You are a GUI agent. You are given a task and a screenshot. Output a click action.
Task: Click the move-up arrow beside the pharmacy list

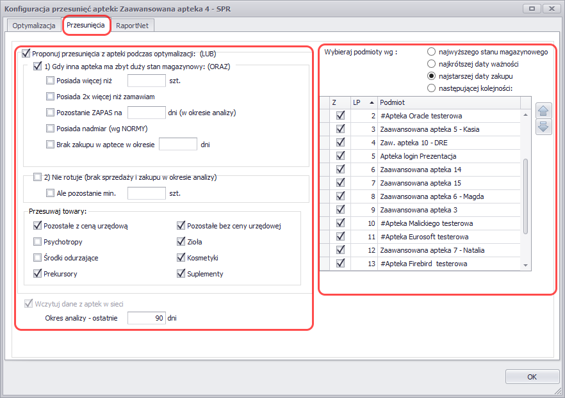[x=543, y=111]
